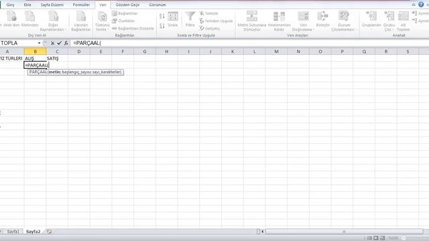
Task: Sort ascending A to Z icon
Action: [162, 16]
